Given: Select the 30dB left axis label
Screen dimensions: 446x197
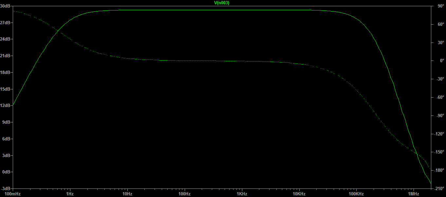Looking at the screenshot, I should click(5, 6).
